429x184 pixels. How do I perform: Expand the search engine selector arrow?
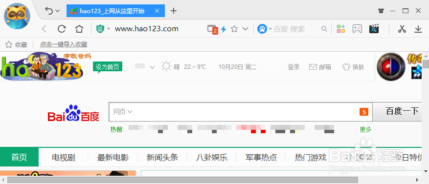click(271, 29)
